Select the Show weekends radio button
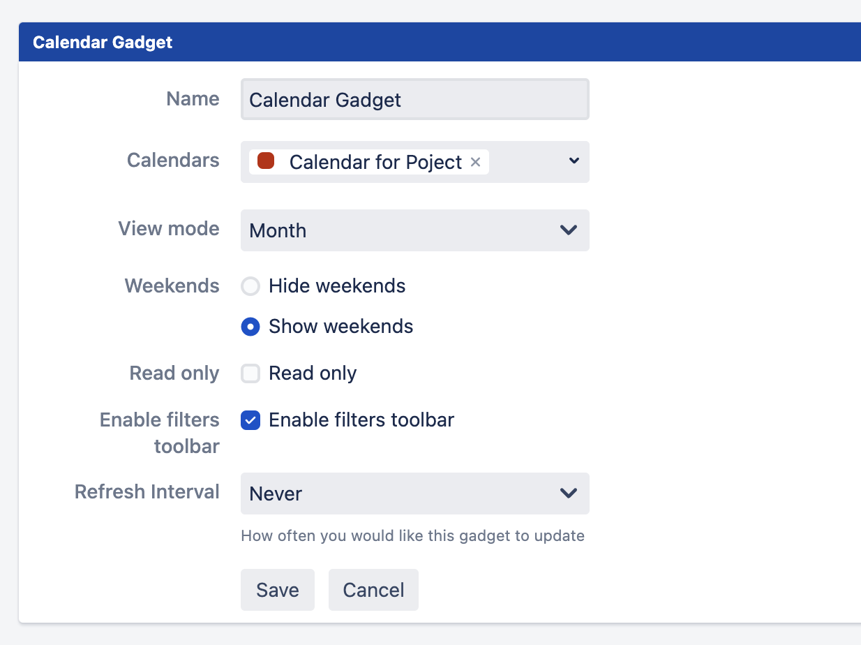 click(x=250, y=327)
